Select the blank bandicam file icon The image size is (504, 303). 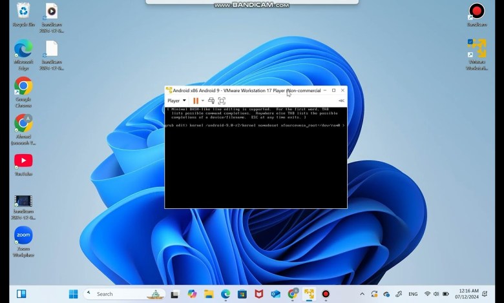52,55
